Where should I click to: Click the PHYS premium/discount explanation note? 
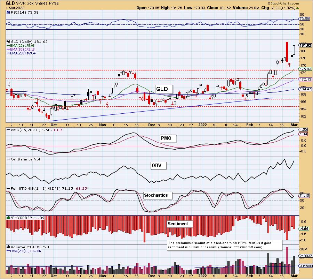tap(225, 245)
